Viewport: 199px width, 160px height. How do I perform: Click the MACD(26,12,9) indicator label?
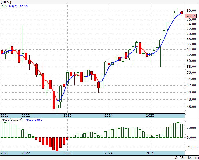[12, 120]
